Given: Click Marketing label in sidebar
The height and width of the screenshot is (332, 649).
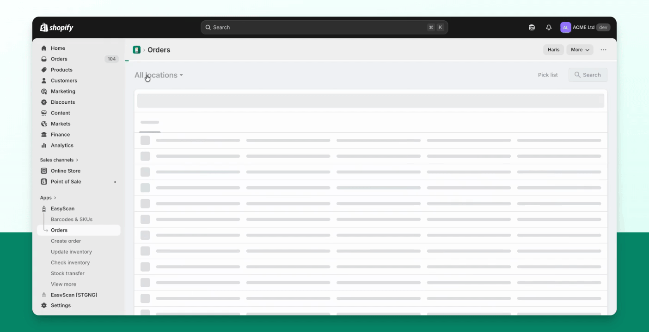Looking at the screenshot, I should [63, 91].
